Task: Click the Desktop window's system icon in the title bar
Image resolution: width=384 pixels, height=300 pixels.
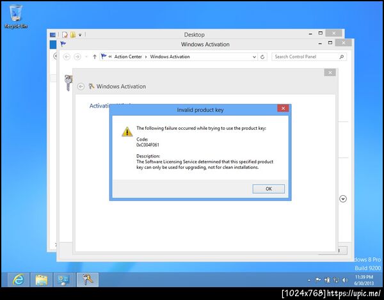Action: pyautogui.click(x=52, y=35)
